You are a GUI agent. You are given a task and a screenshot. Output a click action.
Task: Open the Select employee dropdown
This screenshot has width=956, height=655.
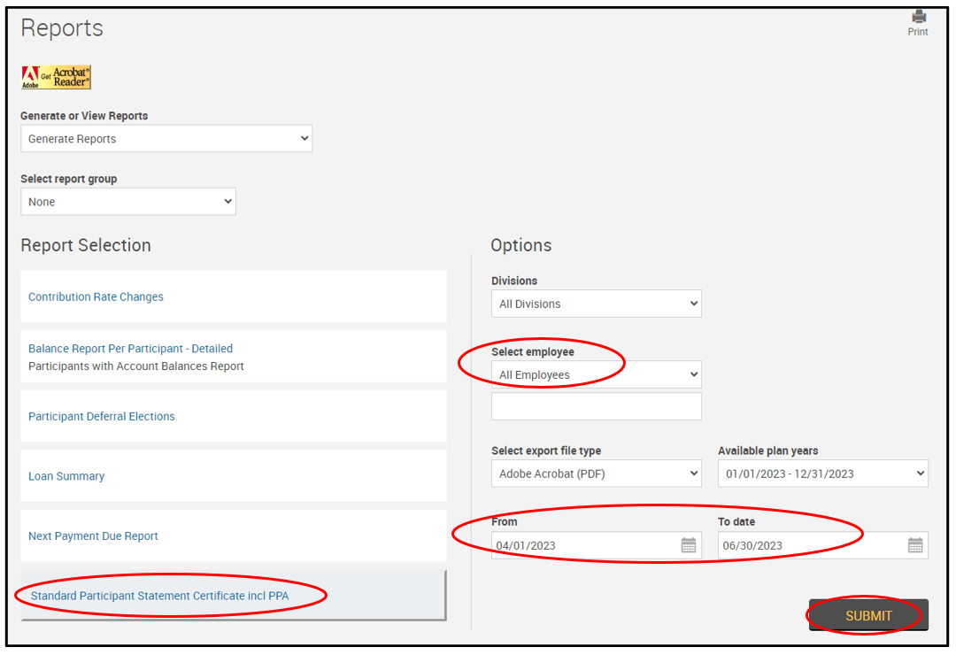click(x=596, y=374)
